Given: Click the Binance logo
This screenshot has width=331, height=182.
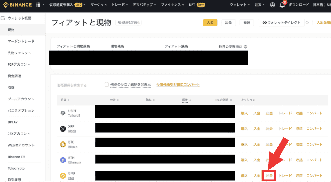Looking at the screenshot, I should pos(17,5).
